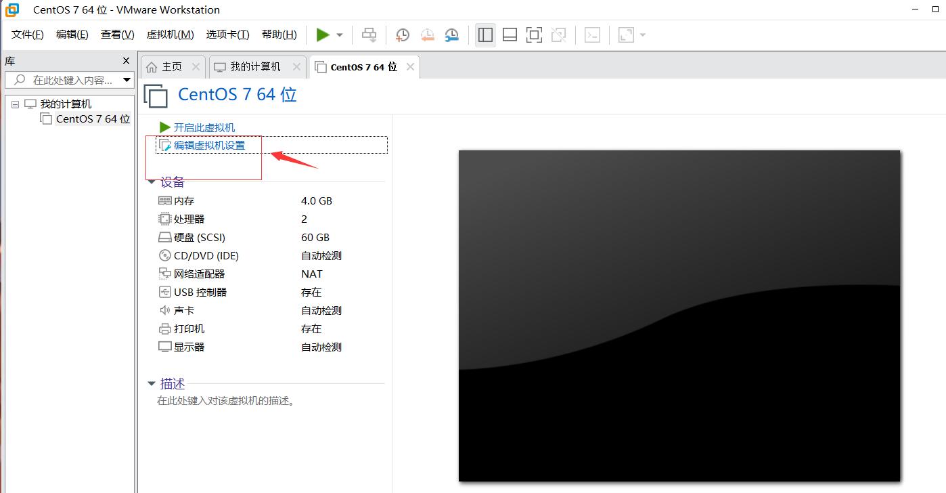This screenshot has height=493, width=946.
Task: Toggle the library panel visibility icon
Action: pyautogui.click(x=485, y=35)
